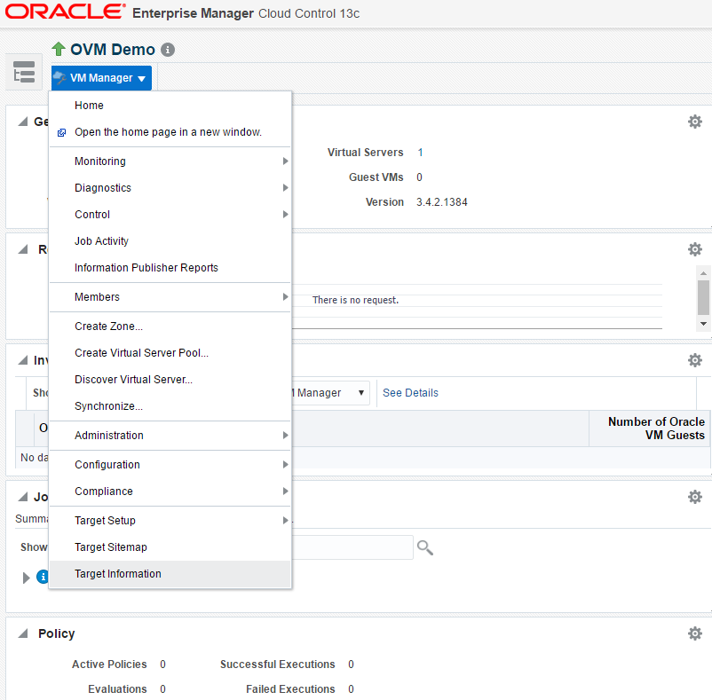Click the There is no request. message

(355, 301)
